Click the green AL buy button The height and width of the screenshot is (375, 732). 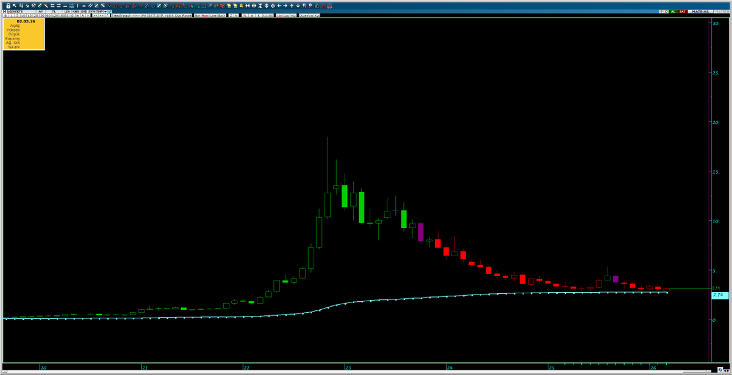[x=673, y=12]
